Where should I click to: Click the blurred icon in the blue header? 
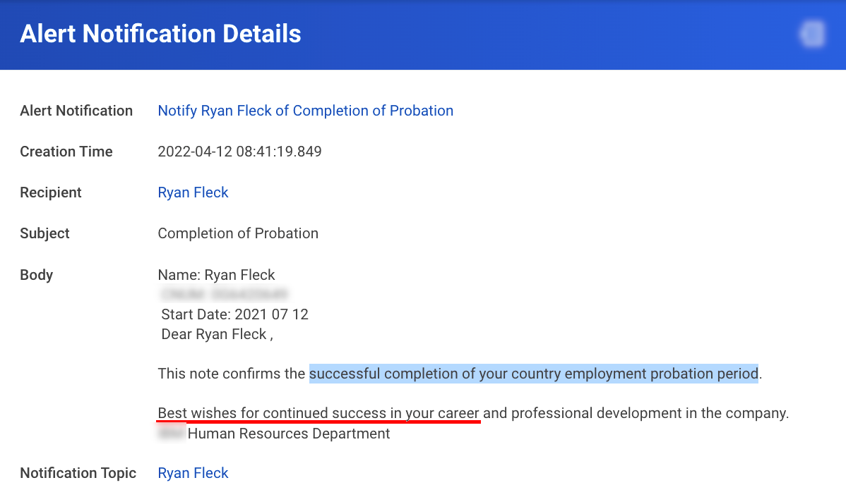click(812, 34)
